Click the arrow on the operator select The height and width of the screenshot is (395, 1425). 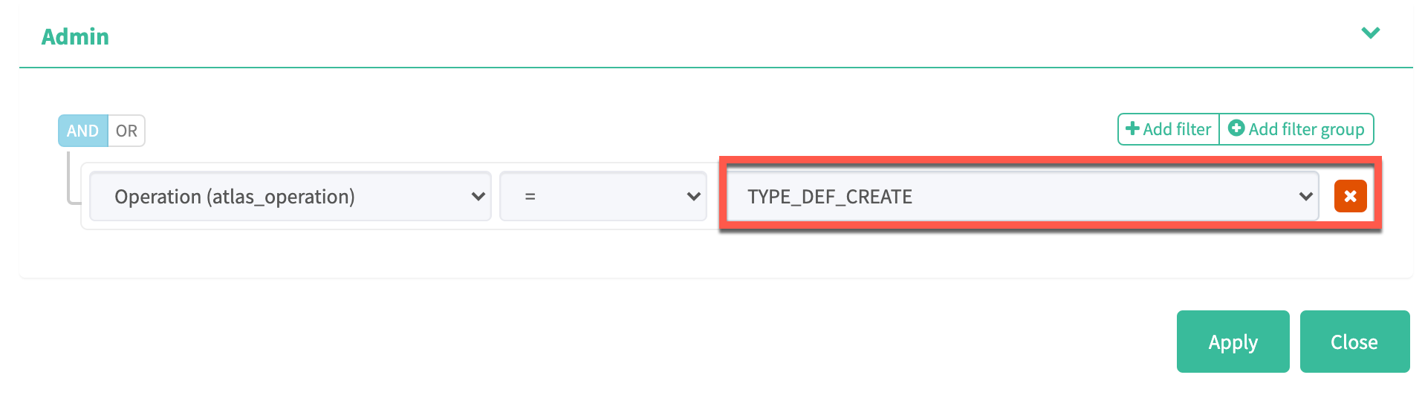(x=693, y=197)
